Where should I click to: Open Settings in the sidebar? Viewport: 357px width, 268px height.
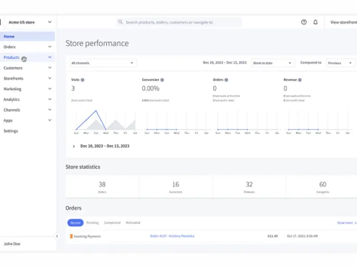tap(11, 131)
